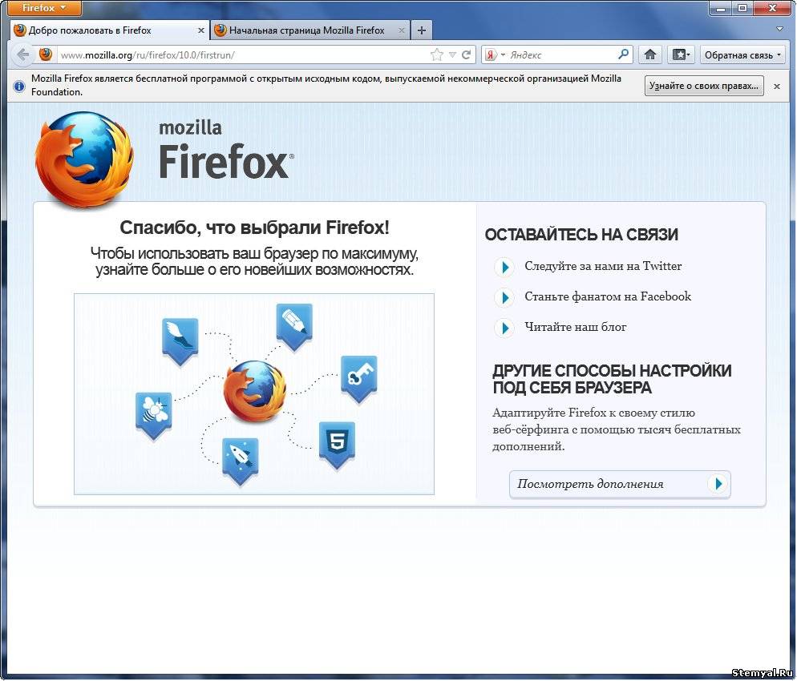This screenshot has width=797, height=681.
Task: Bookmark this page with the star icon
Action: click(437, 54)
